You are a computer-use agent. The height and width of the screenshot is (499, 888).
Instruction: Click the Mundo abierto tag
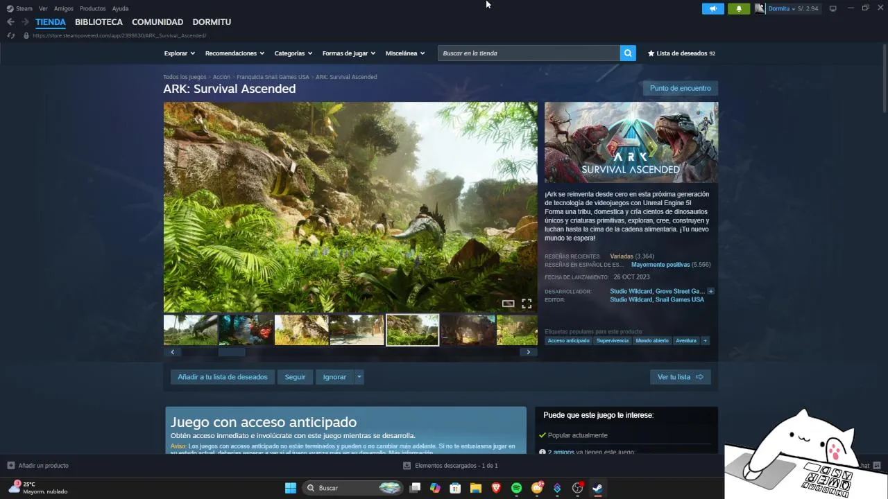click(x=652, y=341)
